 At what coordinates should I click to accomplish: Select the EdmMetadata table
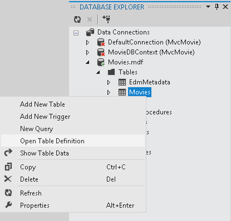tap(150, 82)
